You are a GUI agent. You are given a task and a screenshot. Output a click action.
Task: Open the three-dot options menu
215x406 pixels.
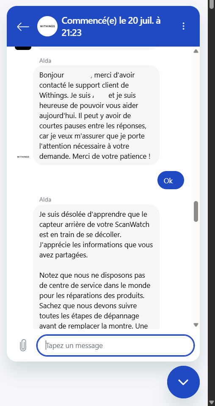pyautogui.click(x=183, y=26)
